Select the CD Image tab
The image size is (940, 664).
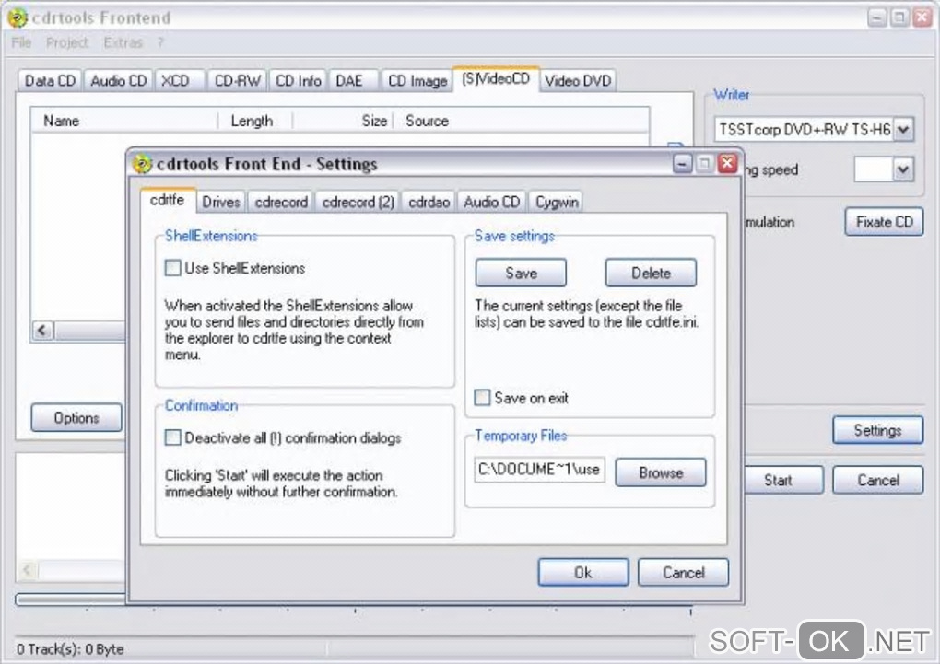(417, 81)
